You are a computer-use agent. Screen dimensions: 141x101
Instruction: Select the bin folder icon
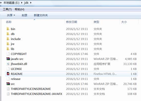8,29
